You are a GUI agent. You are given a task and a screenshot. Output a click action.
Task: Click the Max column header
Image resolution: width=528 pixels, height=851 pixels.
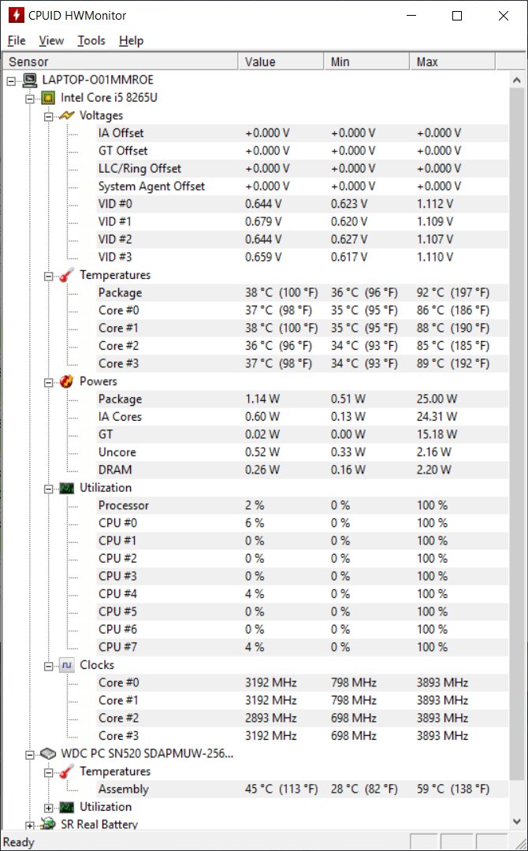[452, 62]
